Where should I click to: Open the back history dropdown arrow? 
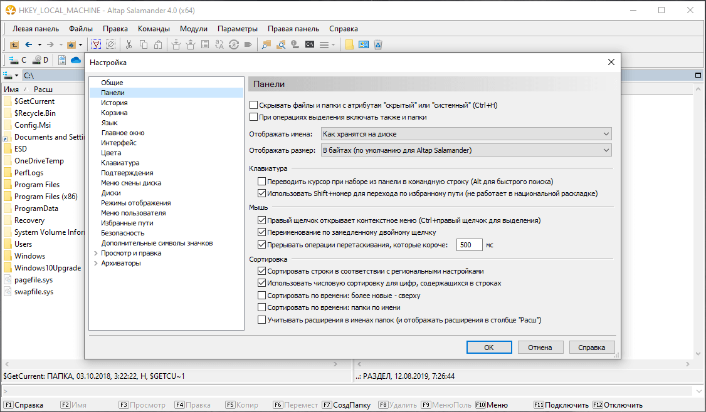(x=40, y=44)
